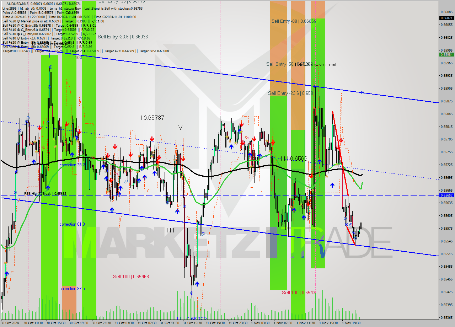Click the 'correction 38.2' label
The width and height of the screenshot is (455, 327).
pos(73,165)
